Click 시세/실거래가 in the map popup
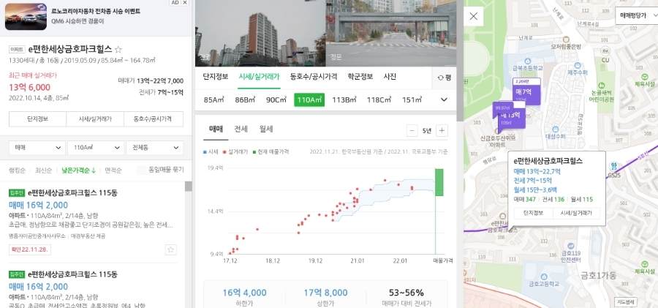 tap(576, 213)
